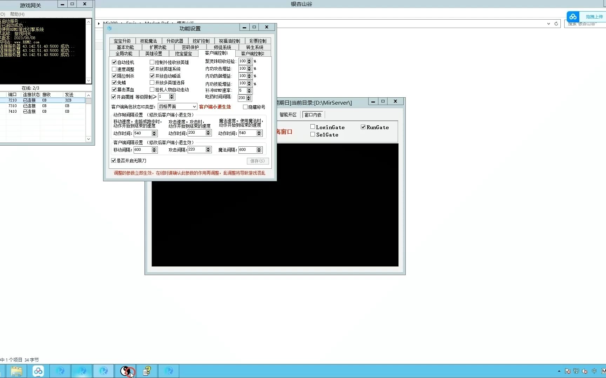The image size is (606, 378).
Task: Select port 7410 row in gateway list
Action: click(42, 111)
